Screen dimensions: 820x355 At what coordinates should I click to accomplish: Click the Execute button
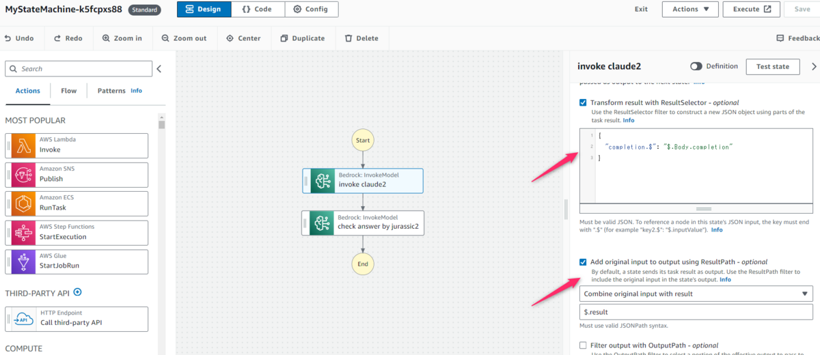click(x=751, y=10)
